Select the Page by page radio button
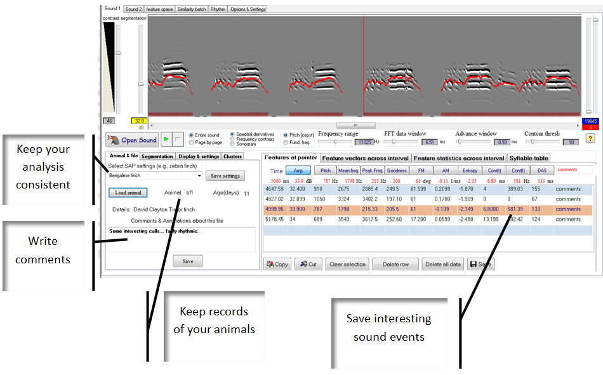 190,143
